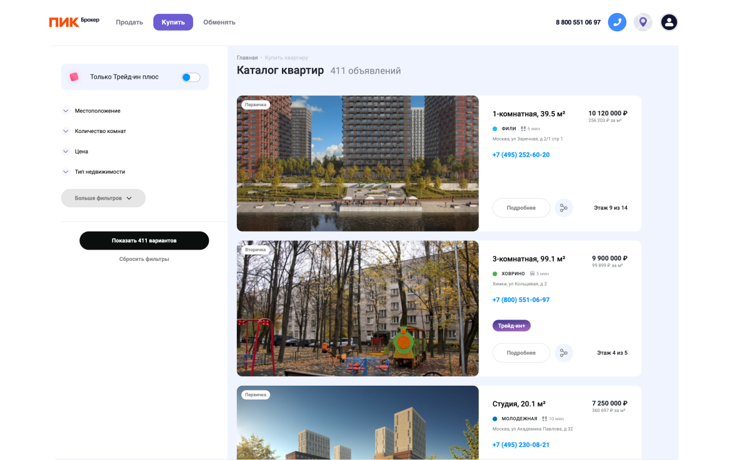750x460 pixels.
Task: Expand the Тип недвижимости filter
Action: pos(93,172)
